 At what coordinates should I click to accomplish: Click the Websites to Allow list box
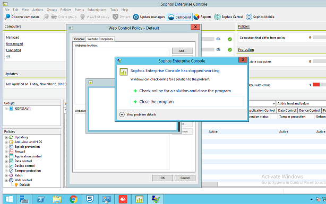point(122,76)
